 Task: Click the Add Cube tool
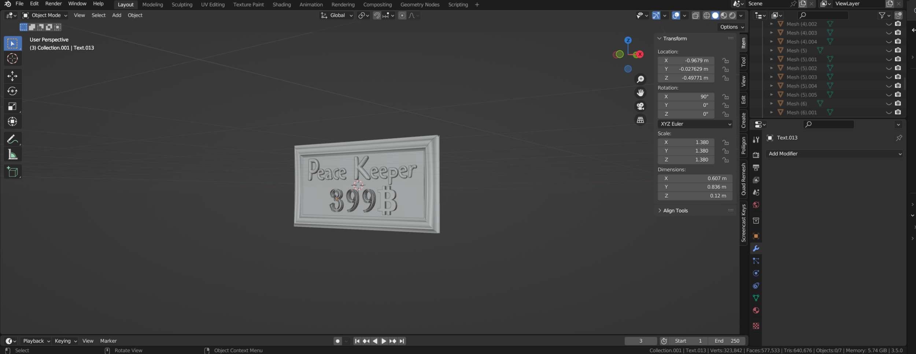click(12, 172)
